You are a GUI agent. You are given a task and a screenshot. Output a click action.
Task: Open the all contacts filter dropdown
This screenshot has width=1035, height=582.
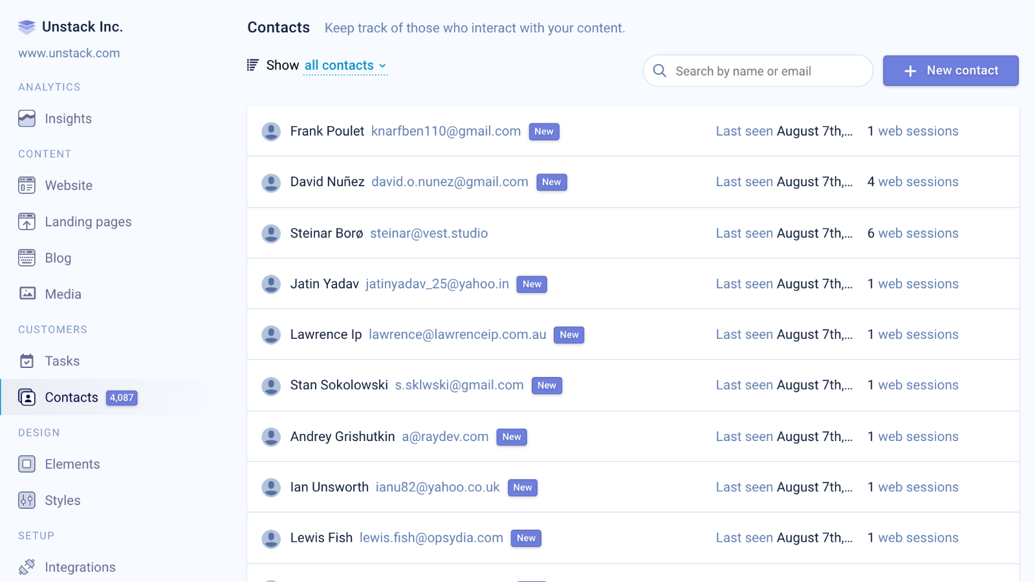pyautogui.click(x=345, y=65)
